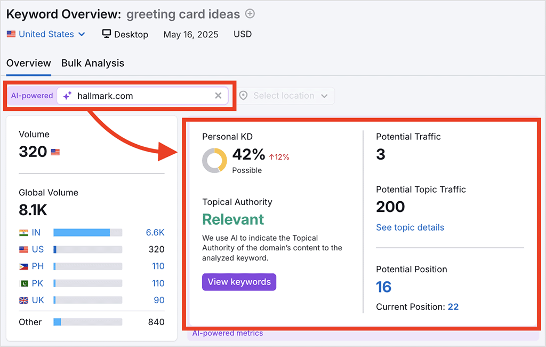
Task: Open the Bulk Analysis tab
Action: [x=93, y=63]
